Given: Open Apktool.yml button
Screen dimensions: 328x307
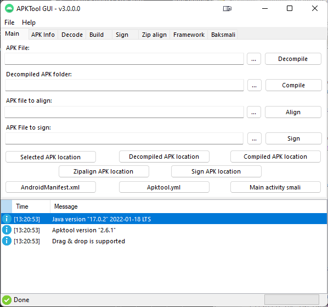Looking at the screenshot, I should click(x=164, y=187).
